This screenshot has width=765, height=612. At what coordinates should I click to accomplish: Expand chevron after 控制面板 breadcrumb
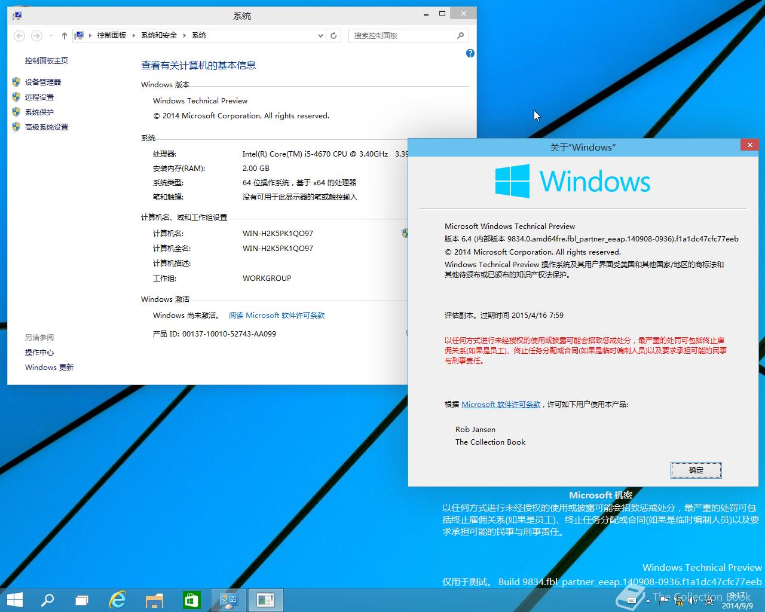[134, 35]
